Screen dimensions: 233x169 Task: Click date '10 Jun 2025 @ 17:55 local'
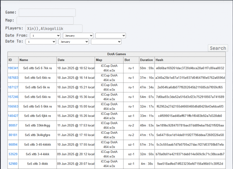point(76,145)
